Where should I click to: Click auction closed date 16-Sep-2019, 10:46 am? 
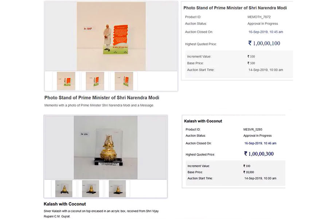tap(260, 143)
